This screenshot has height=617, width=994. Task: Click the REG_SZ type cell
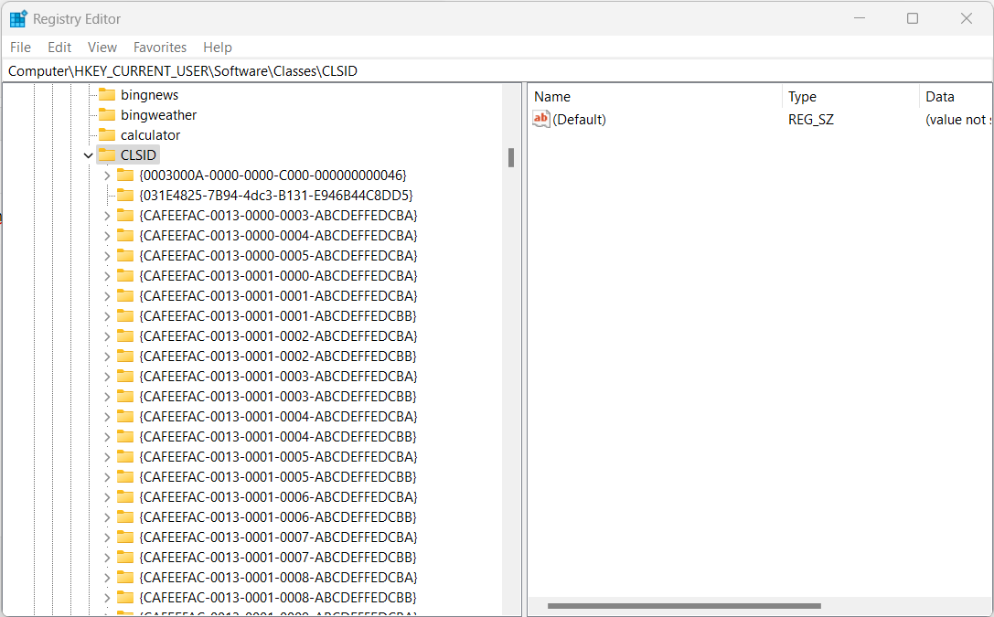coord(811,120)
